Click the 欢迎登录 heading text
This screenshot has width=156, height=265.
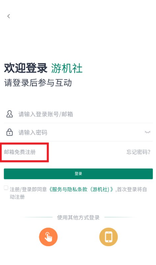point(26,68)
